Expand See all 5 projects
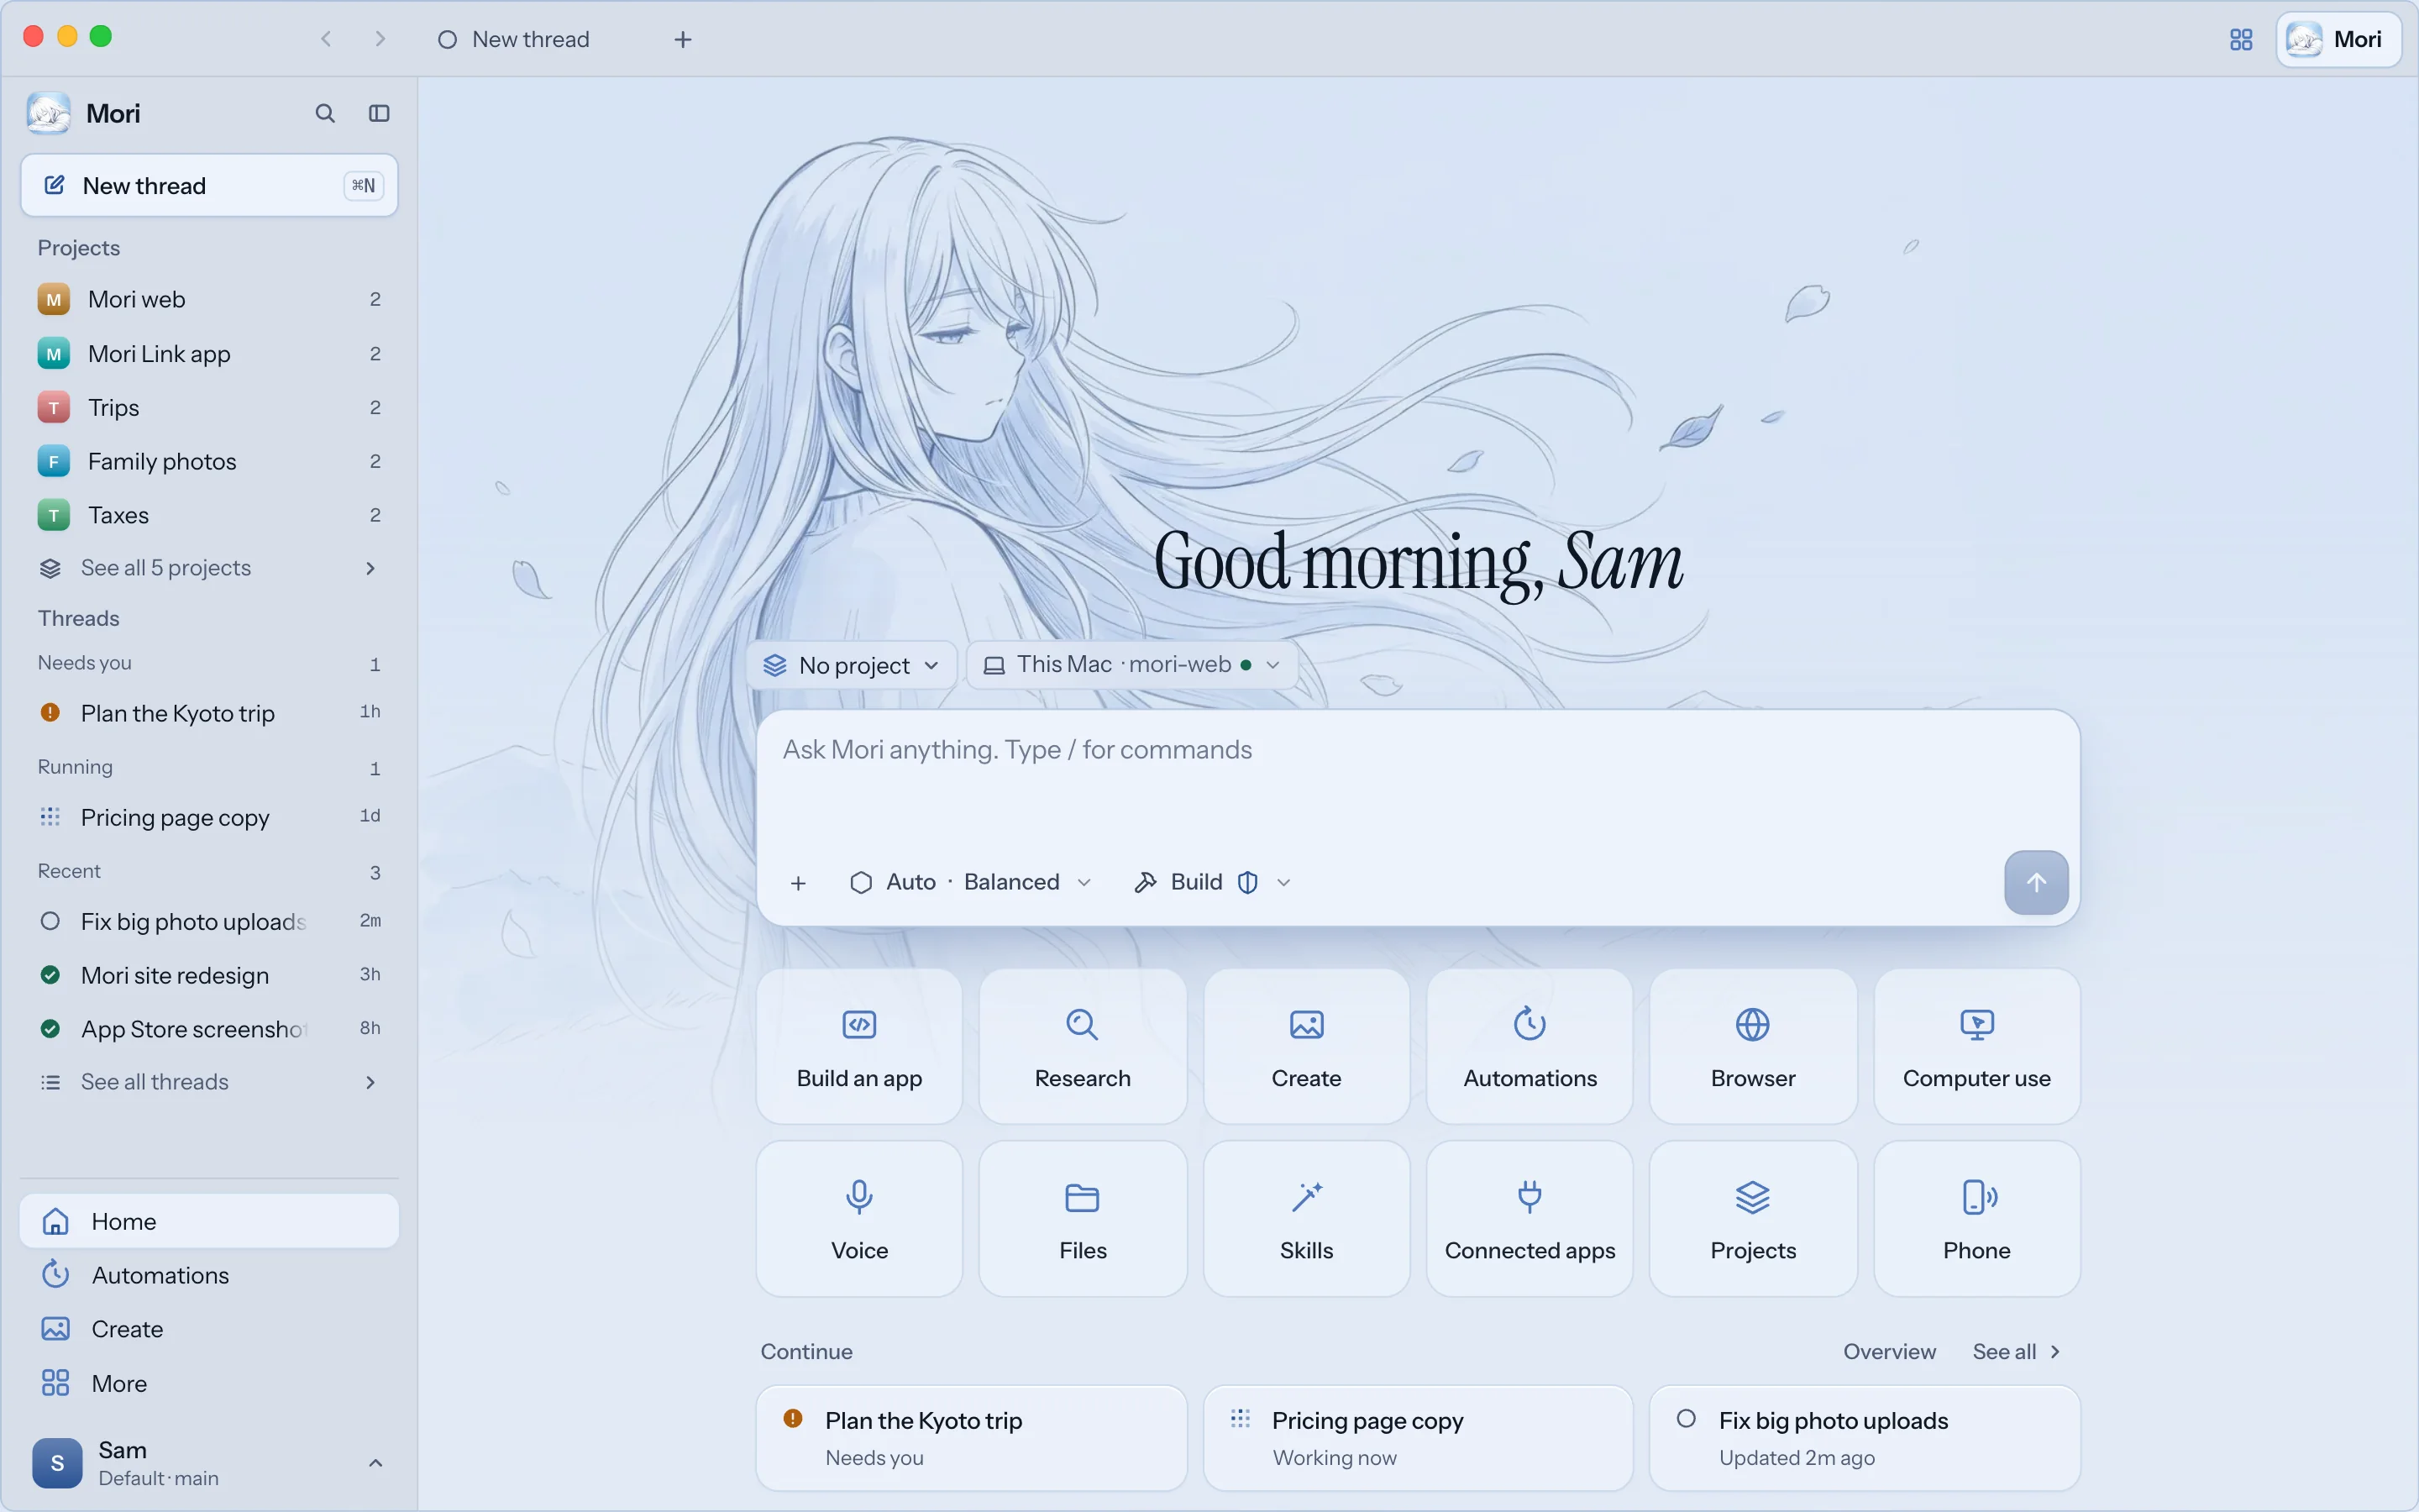The height and width of the screenshot is (1512, 2419). click(209, 568)
